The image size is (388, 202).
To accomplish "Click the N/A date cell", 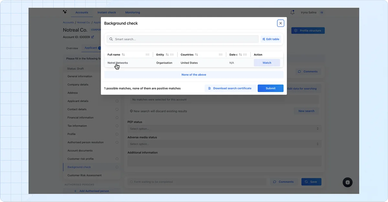I will pos(232,63).
